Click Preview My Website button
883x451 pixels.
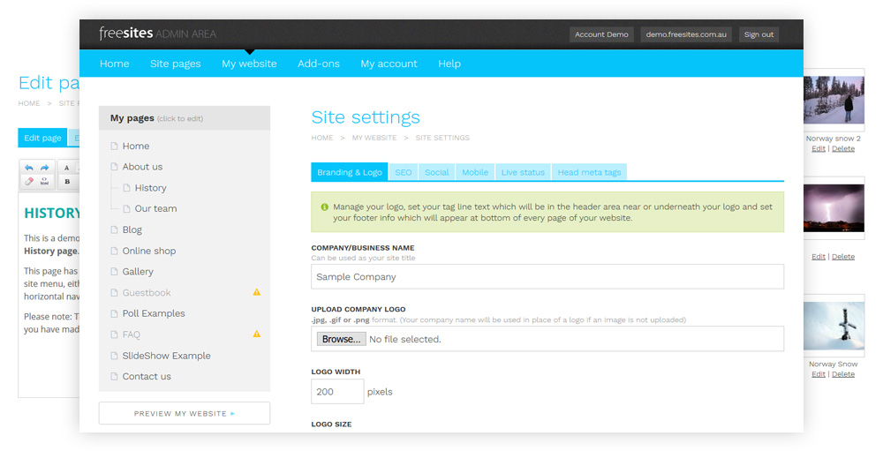tap(185, 413)
